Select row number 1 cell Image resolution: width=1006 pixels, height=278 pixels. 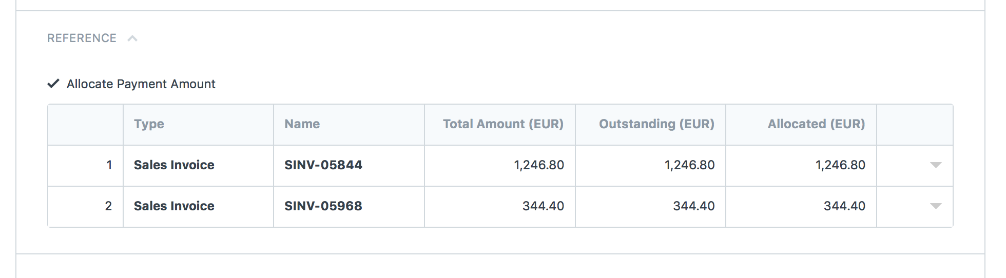[x=86, y=166]
